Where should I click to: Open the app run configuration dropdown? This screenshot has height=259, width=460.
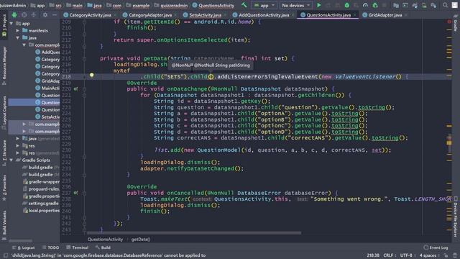[x=264, y=5]
